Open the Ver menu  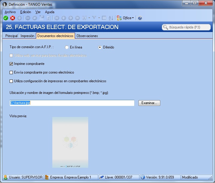(38, 12)
